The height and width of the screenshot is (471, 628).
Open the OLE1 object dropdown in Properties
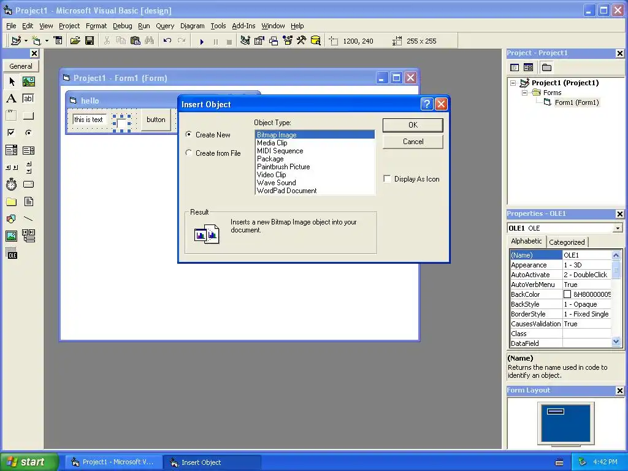(x=618, y=228)
